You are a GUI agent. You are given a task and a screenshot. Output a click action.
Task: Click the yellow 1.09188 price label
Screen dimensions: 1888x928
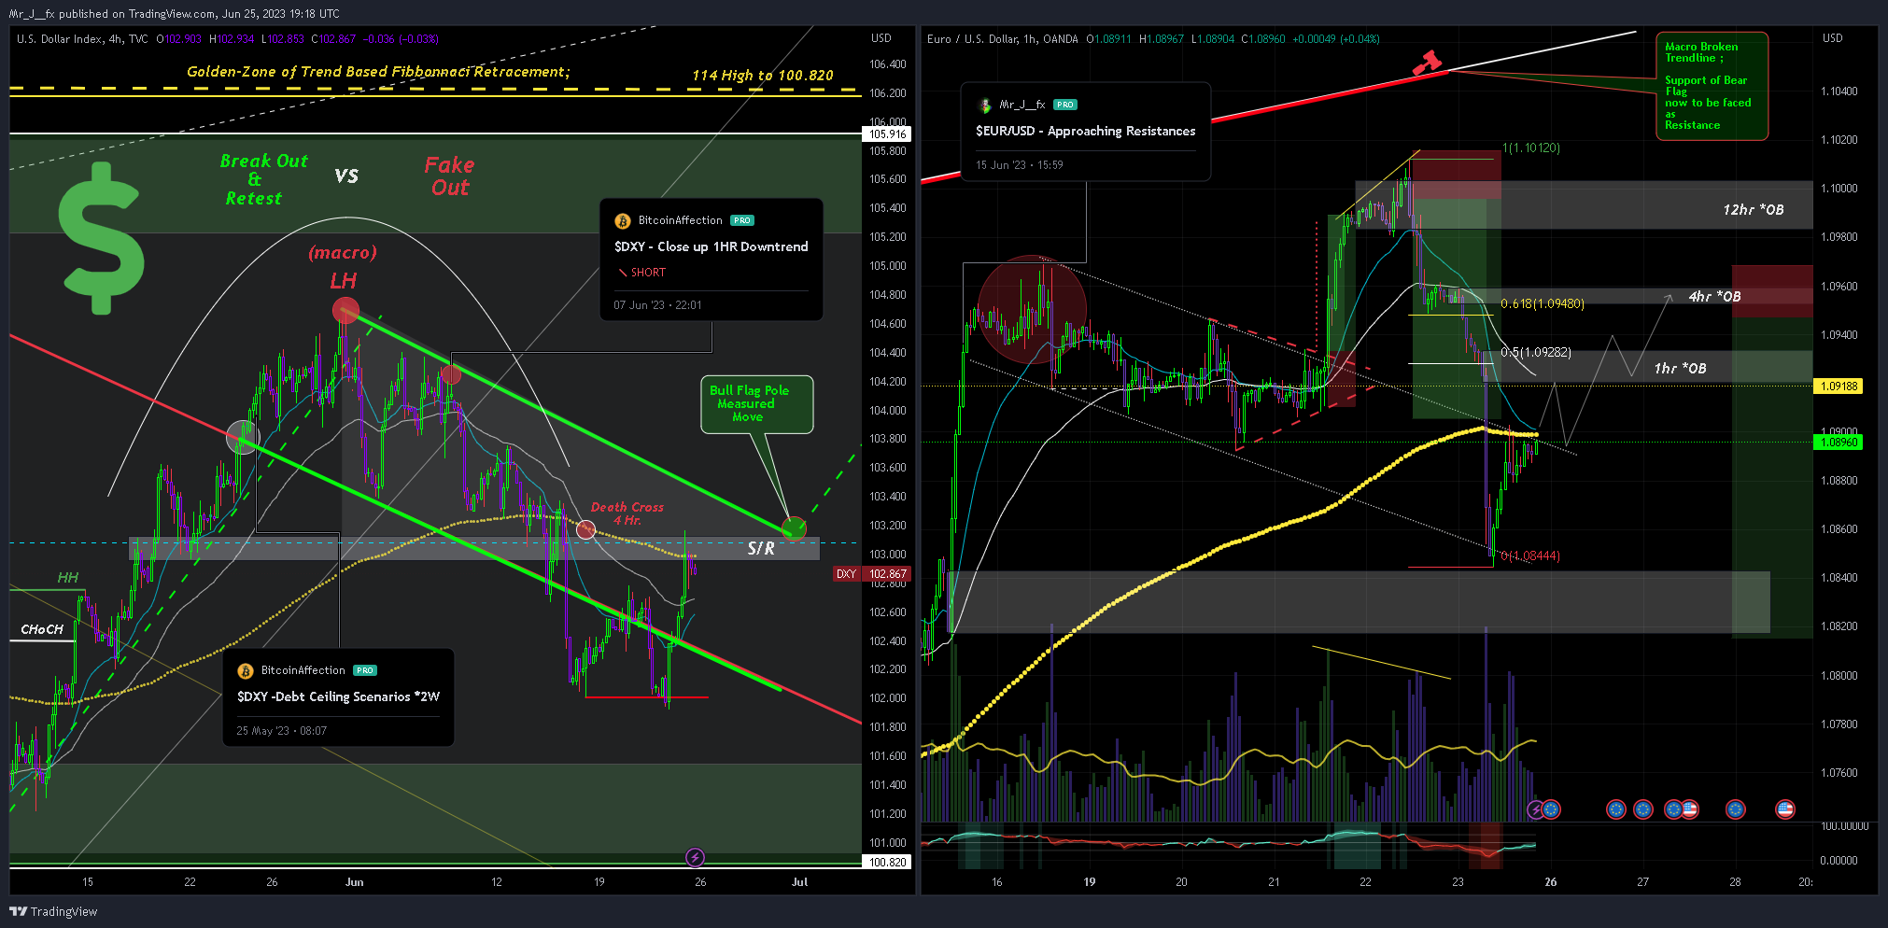click(1838, 386)
